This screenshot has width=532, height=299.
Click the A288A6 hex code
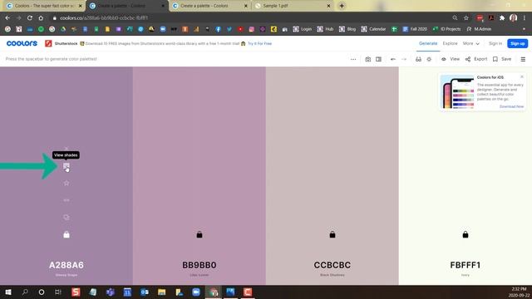tap(66, 265)
